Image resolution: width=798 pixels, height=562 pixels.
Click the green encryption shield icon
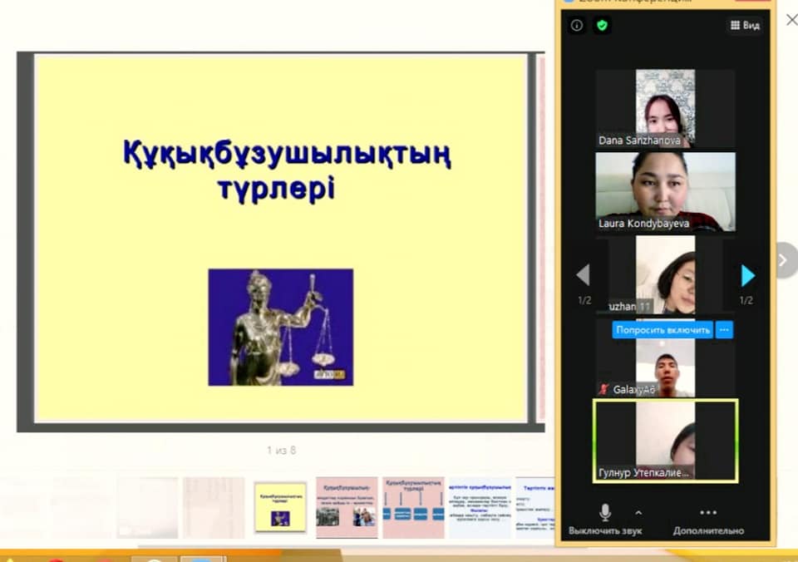click(602, 26)
